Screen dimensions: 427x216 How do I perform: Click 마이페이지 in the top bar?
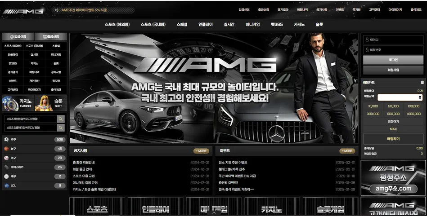395,10
